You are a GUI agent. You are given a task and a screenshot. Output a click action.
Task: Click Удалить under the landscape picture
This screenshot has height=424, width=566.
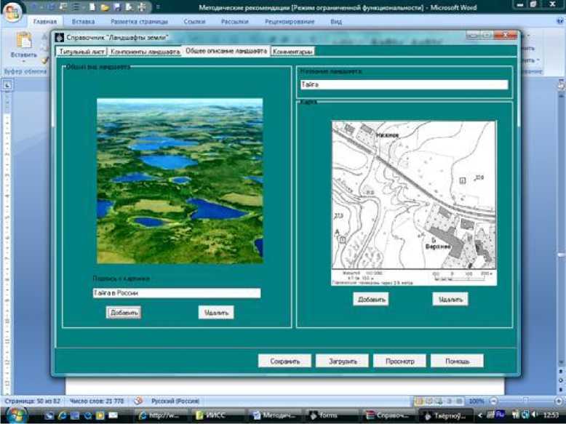216,312
